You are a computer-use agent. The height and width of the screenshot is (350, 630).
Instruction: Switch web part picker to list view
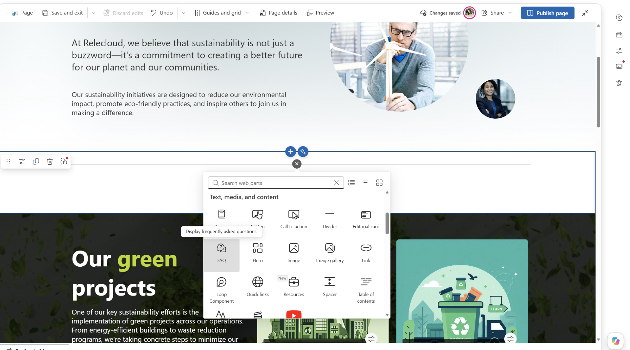(351, 183)
